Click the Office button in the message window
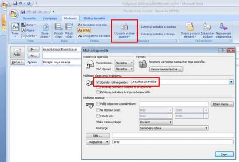 pos(14,14)
